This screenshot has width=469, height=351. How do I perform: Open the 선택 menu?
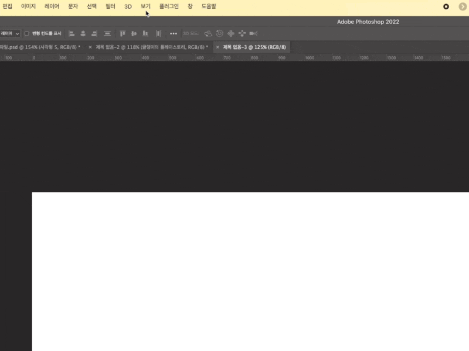pos(91,6)
